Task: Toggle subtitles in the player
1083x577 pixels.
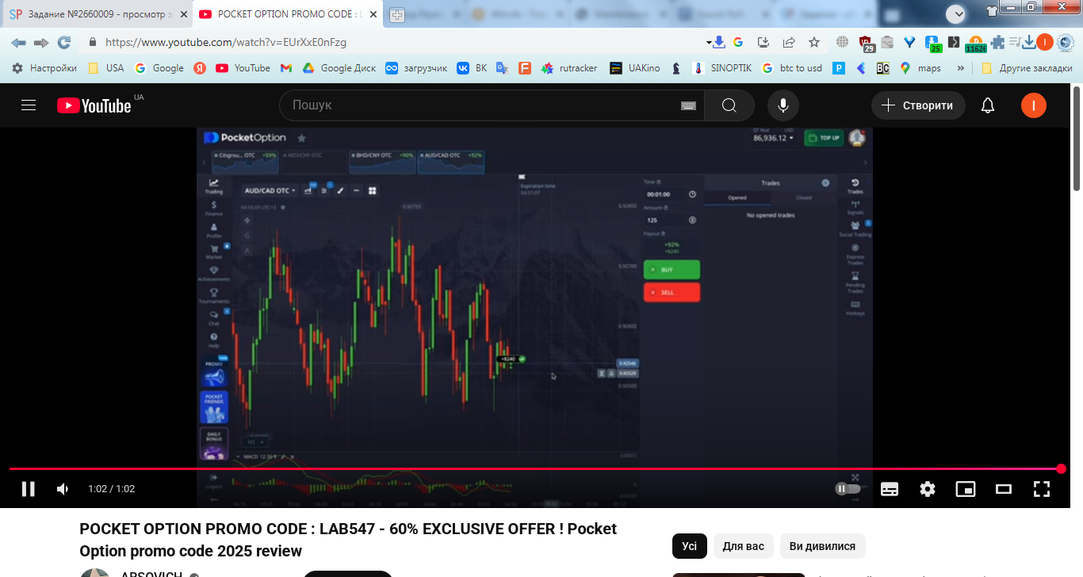Action: tap(890, 489)
